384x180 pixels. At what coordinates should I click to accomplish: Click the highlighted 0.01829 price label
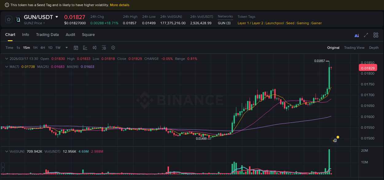click(368, 68)
